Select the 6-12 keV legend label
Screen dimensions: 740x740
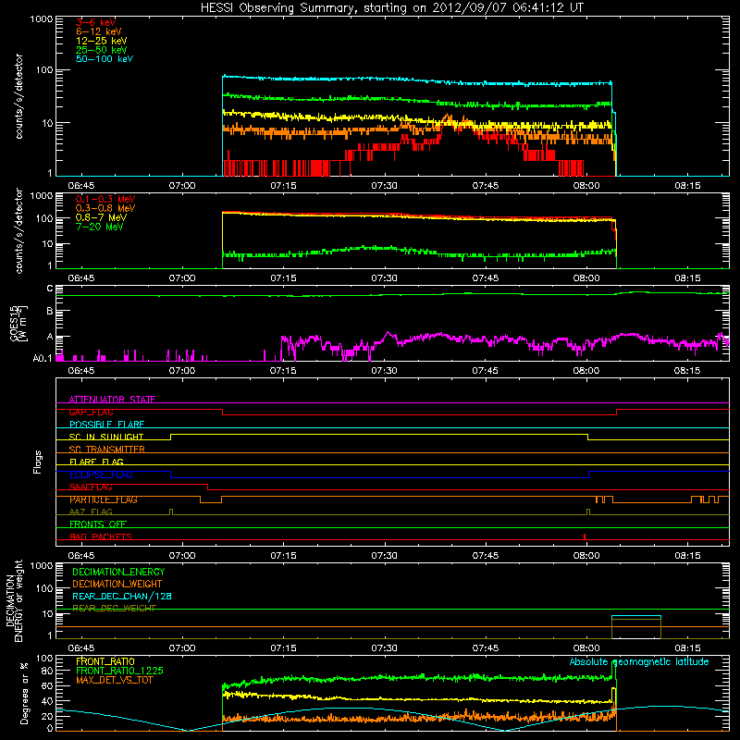pyautogui.click(x=99, y=31)
